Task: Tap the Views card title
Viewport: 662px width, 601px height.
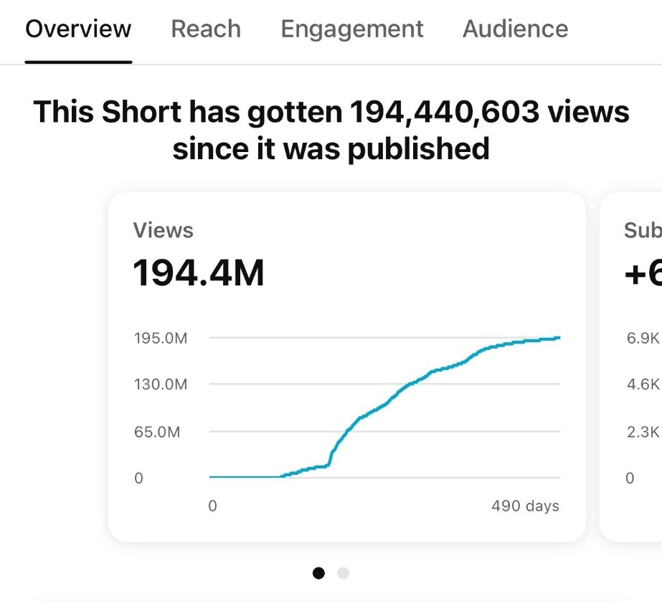Action: (x=164, y=230)
